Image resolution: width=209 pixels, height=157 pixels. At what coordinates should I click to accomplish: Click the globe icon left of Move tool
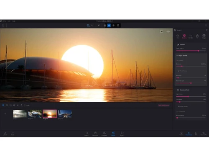(x=105, y=26)
